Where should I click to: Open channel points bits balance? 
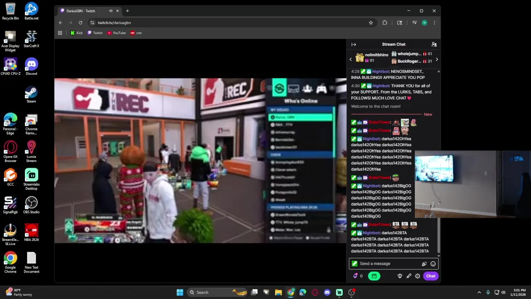(x=357, y=276)
